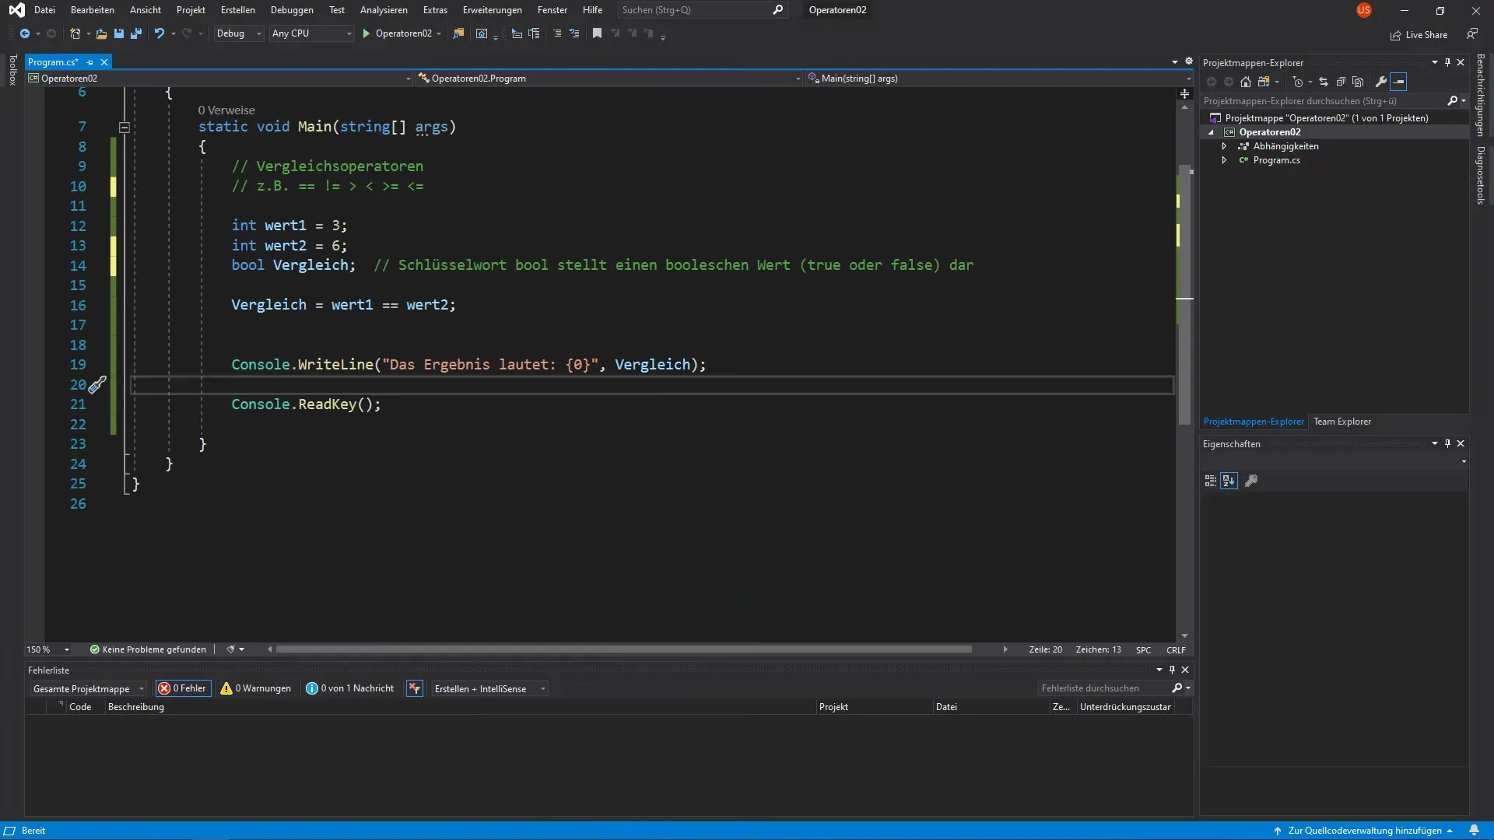Collapse the Operatoren02 project node
Screen dimensions: 1494x840
click(x=1211, y=132)
